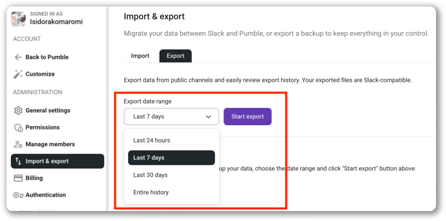The height and width of the screenshot is (221, 446).
Task: Click the key icon for Authentication
Action: coord(18,195)
